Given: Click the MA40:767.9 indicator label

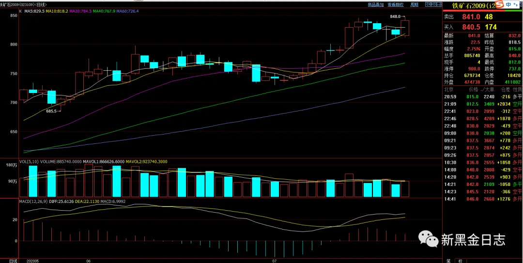Looking at the screenshot, I should 104,11.
